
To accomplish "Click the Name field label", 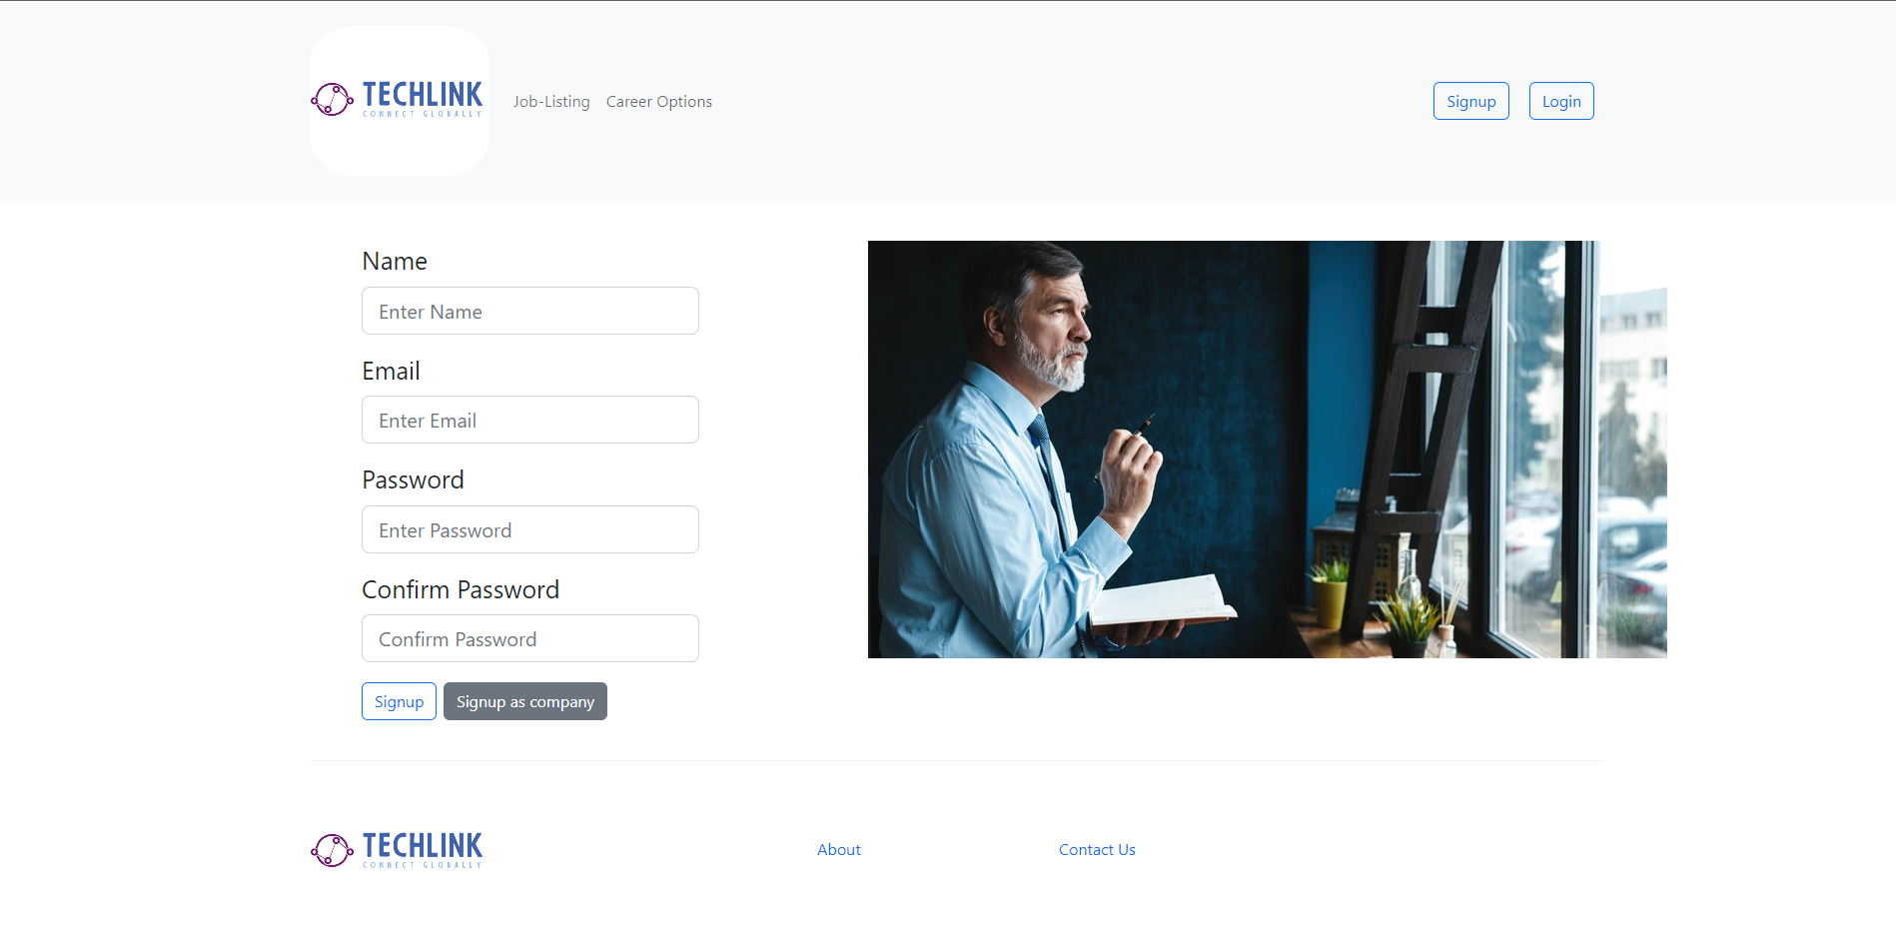I will tap(395, 262).
